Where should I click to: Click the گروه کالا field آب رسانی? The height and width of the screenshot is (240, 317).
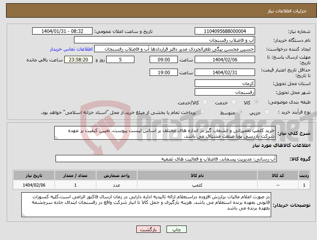click(x=166, y=159)
